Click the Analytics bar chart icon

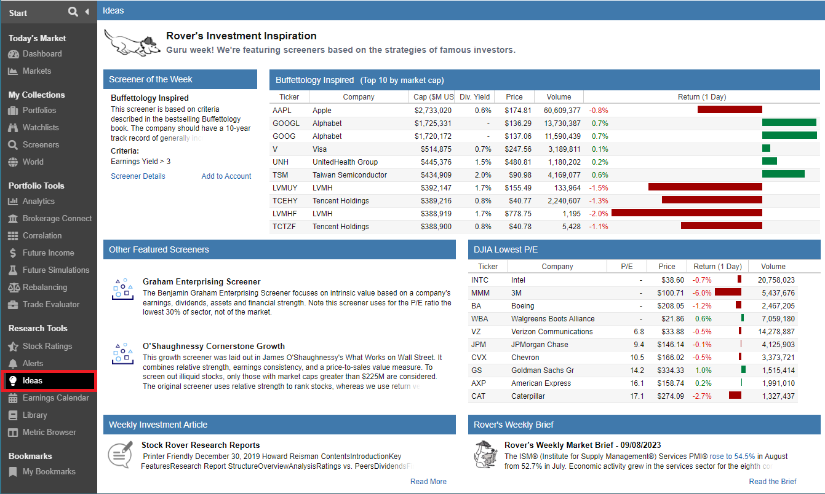[13, 202]
